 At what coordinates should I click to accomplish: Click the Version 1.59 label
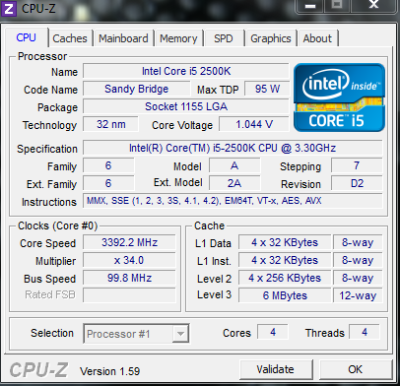[109, 371]
